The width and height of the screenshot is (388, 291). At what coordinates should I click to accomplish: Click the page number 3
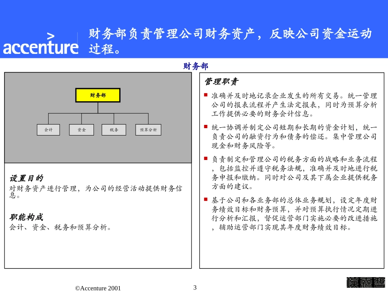[x=195, y=288]
